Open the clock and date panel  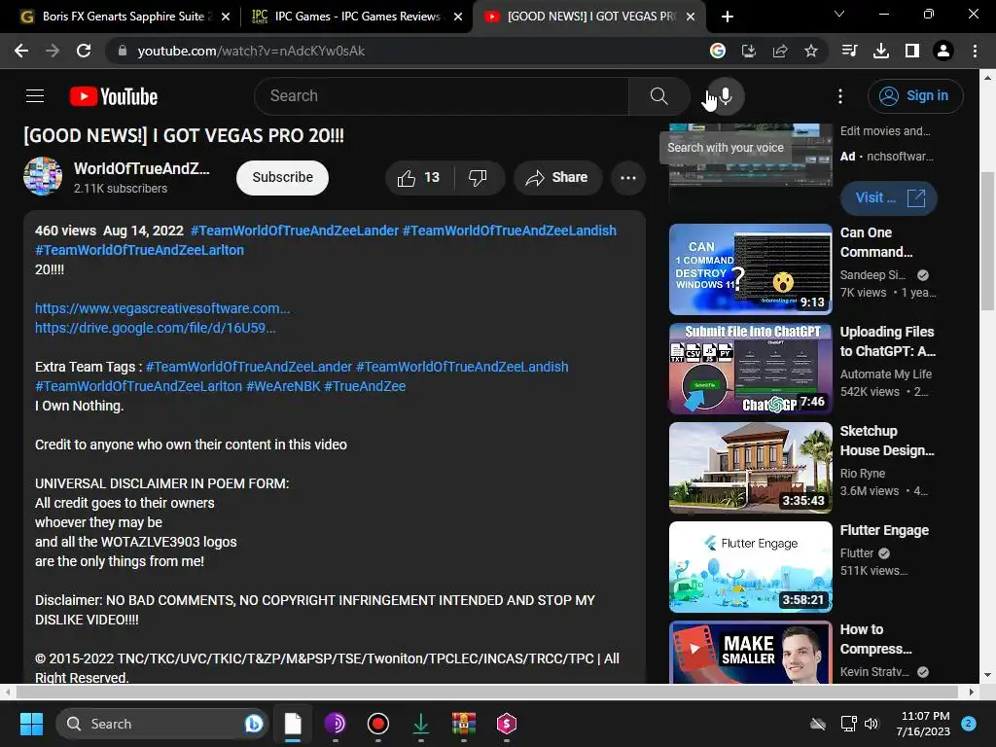tap(922, 724)
